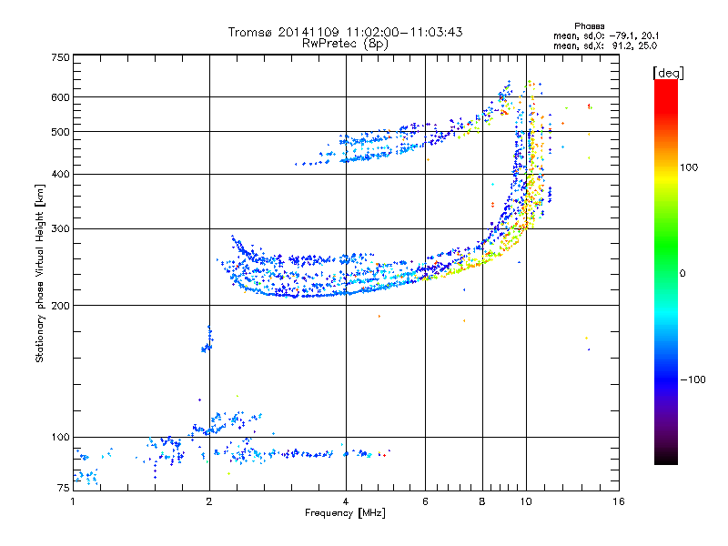The image size is (728, 546).
Task: Click the '400' y-axis tick label
Action: (60, 175)
